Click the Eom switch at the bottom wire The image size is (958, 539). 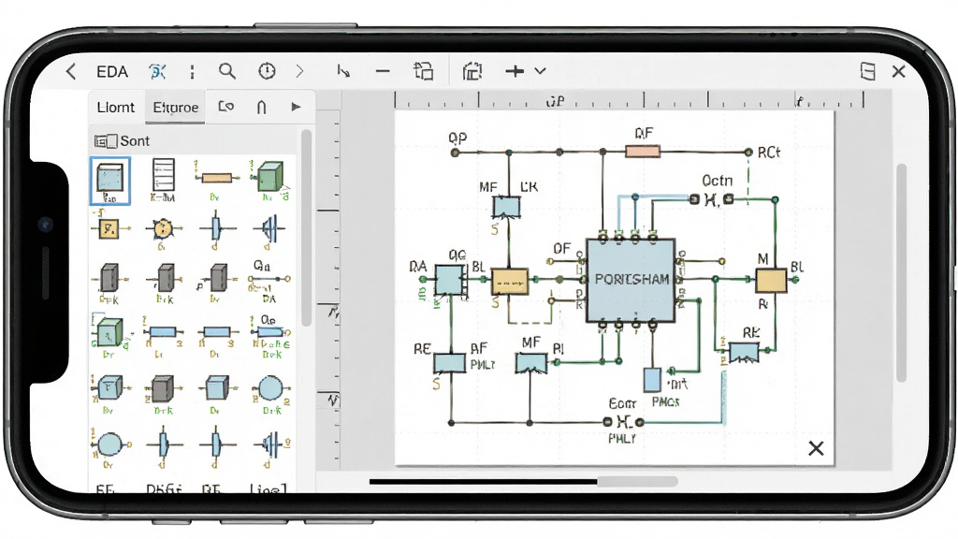(x=623, y=422)
